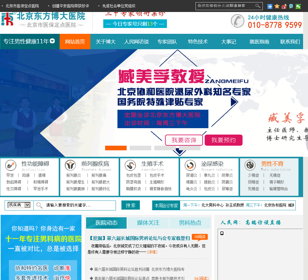The height and width of the screenshot is (280, 308).
Task: Click the 泌尿感染 category icon
Action: [x=190, y=165]
